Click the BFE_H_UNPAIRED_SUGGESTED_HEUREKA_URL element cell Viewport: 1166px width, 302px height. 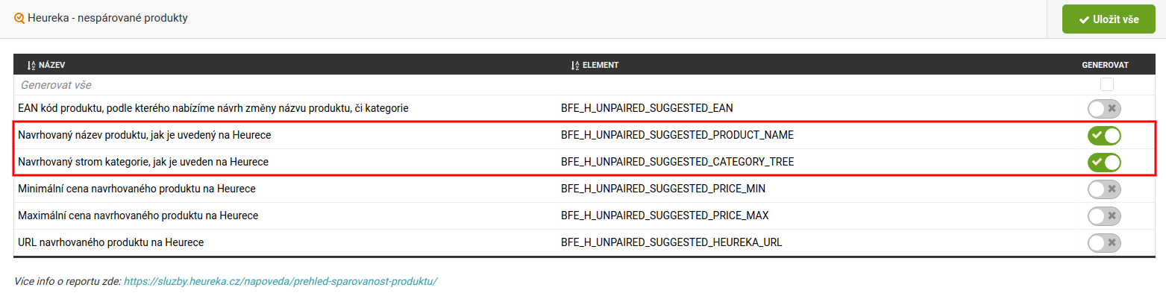[671, 242]
